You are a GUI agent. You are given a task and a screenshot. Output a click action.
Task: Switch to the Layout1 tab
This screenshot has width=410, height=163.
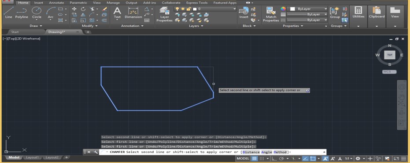[33, 158]
